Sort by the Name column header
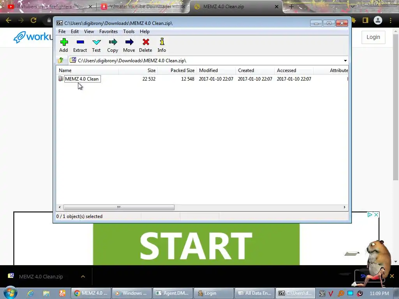Viewport: 399px width, 299px height. [87, 70]
